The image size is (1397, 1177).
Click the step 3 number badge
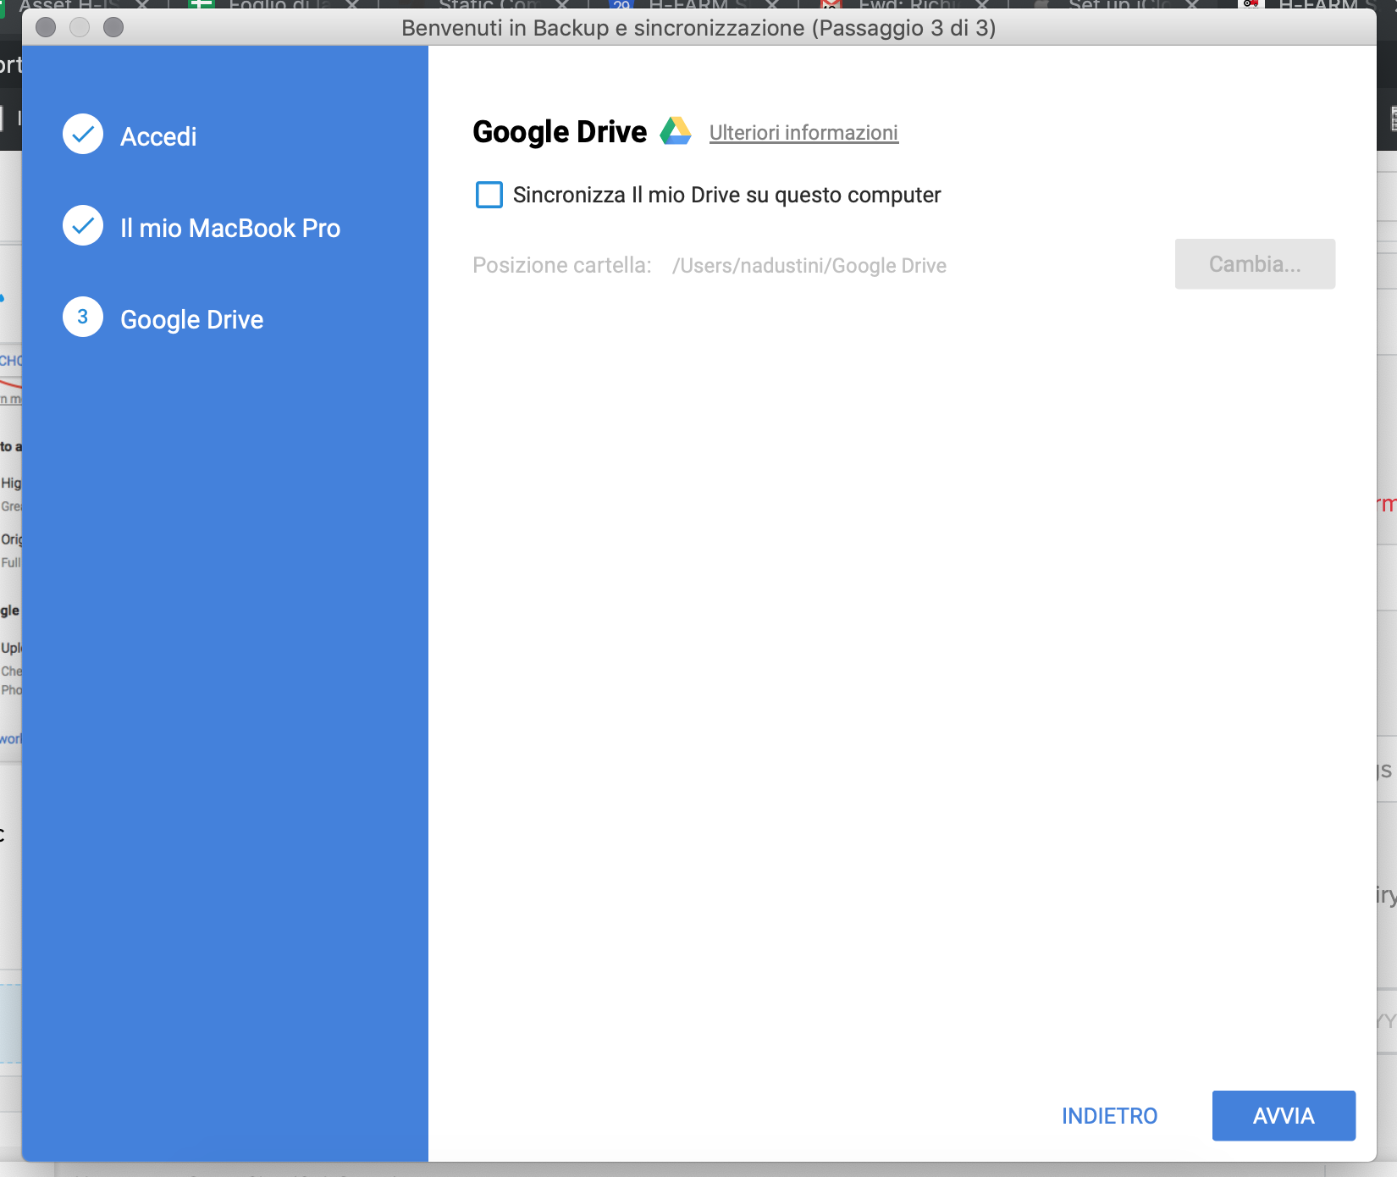83,317
